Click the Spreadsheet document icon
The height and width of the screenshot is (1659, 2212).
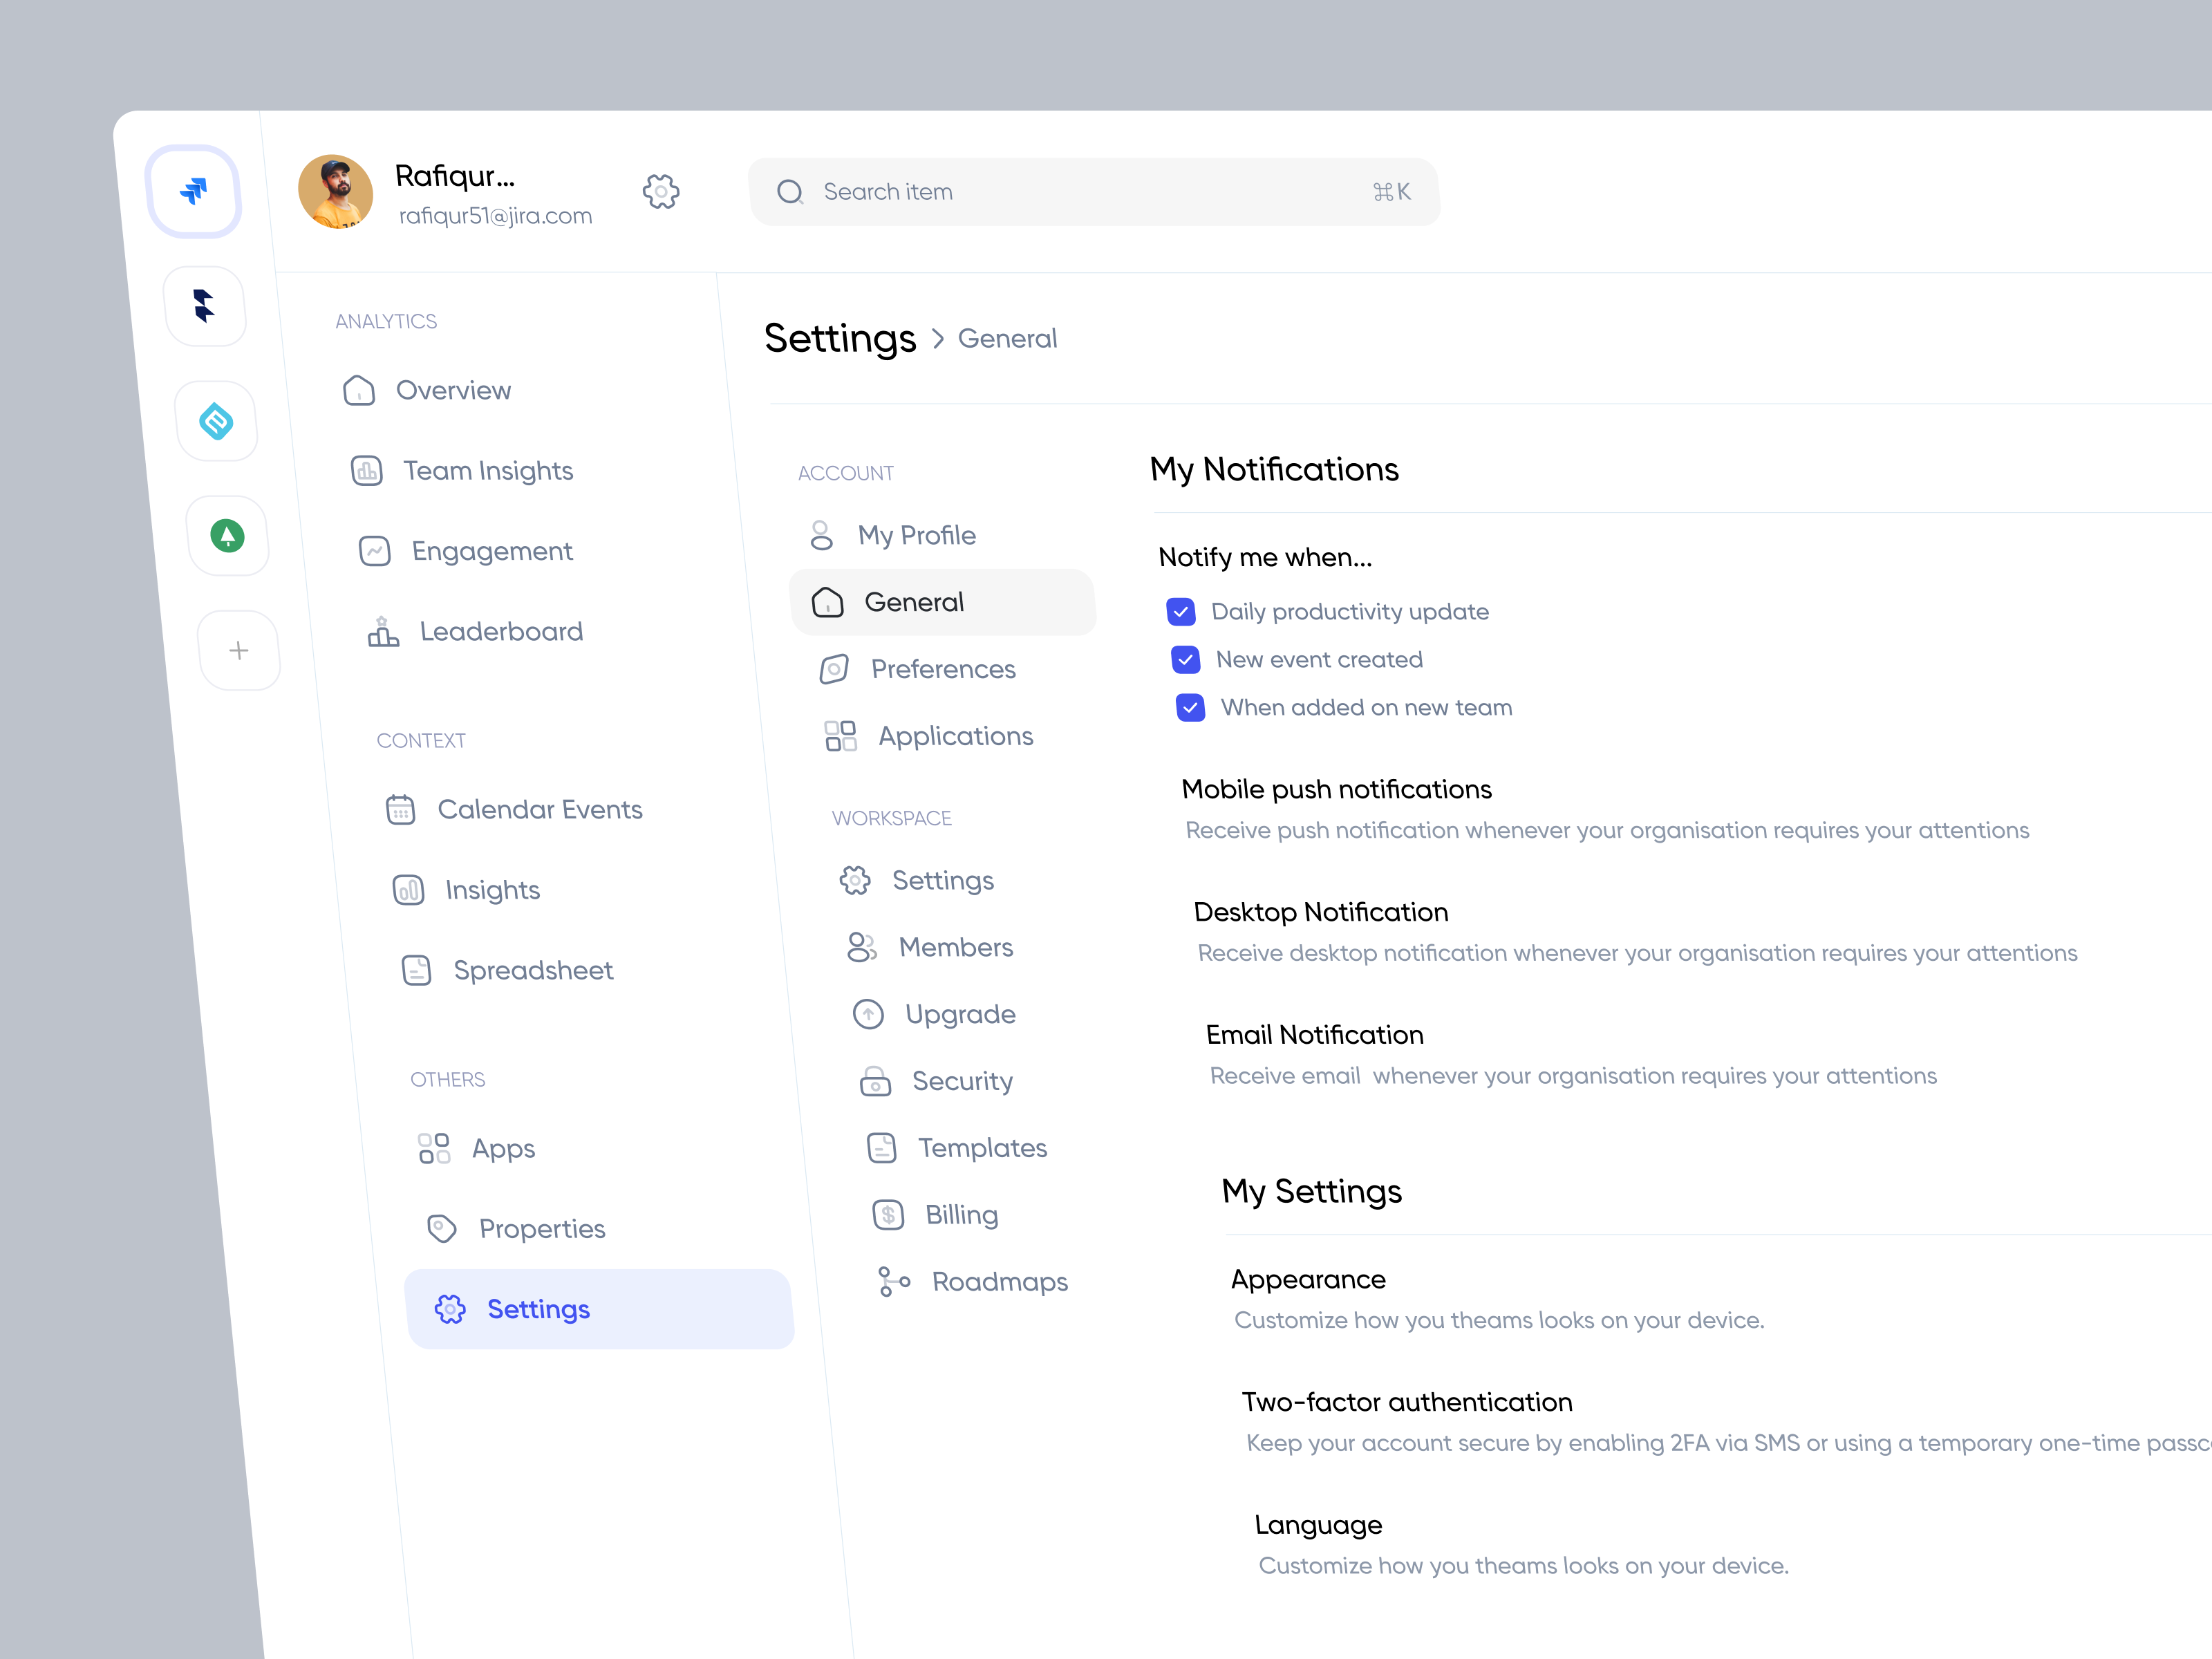tap(416, 969)
